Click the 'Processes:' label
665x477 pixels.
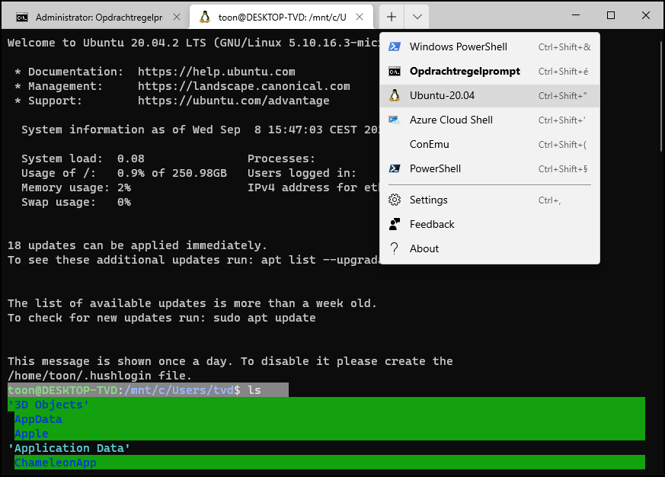(x=282, y=158)
